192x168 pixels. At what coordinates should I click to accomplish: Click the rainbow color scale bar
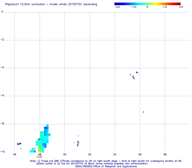(x=147, y=4)
